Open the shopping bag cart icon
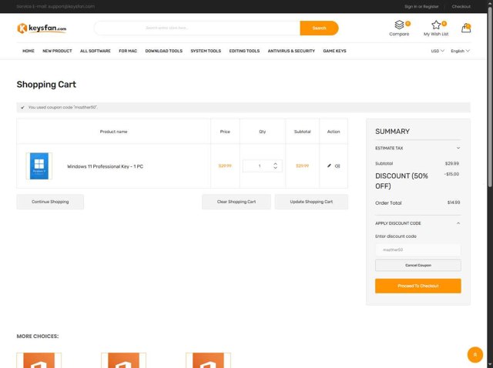 (466, 28)
